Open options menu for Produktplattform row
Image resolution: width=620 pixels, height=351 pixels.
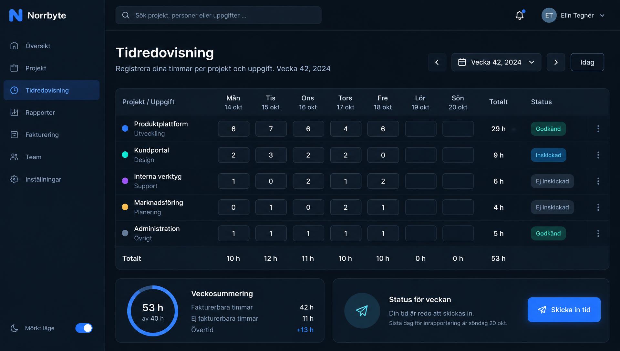(598, 129)
